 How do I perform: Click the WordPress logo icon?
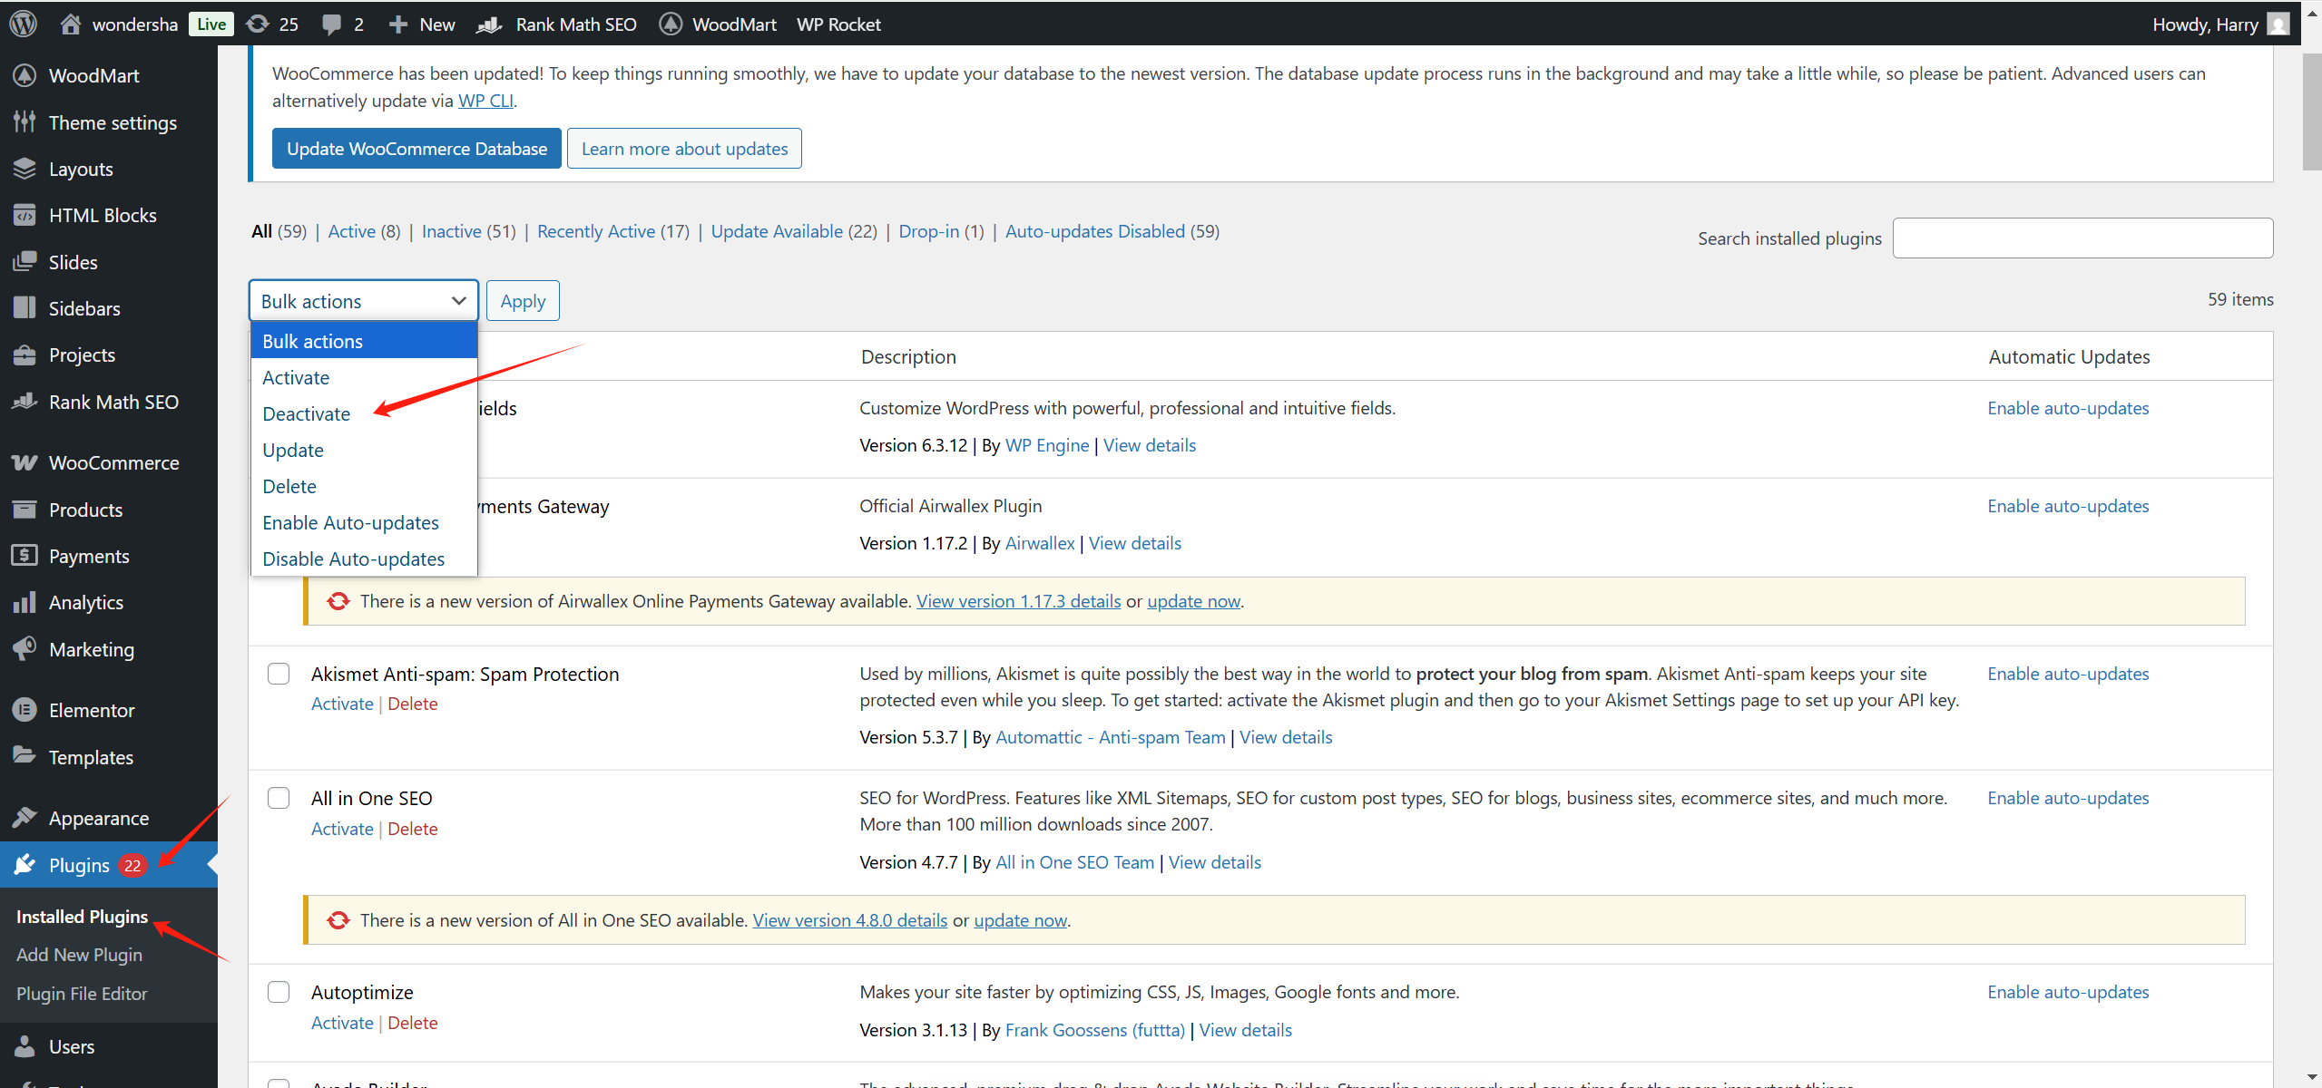coord(24,24)
